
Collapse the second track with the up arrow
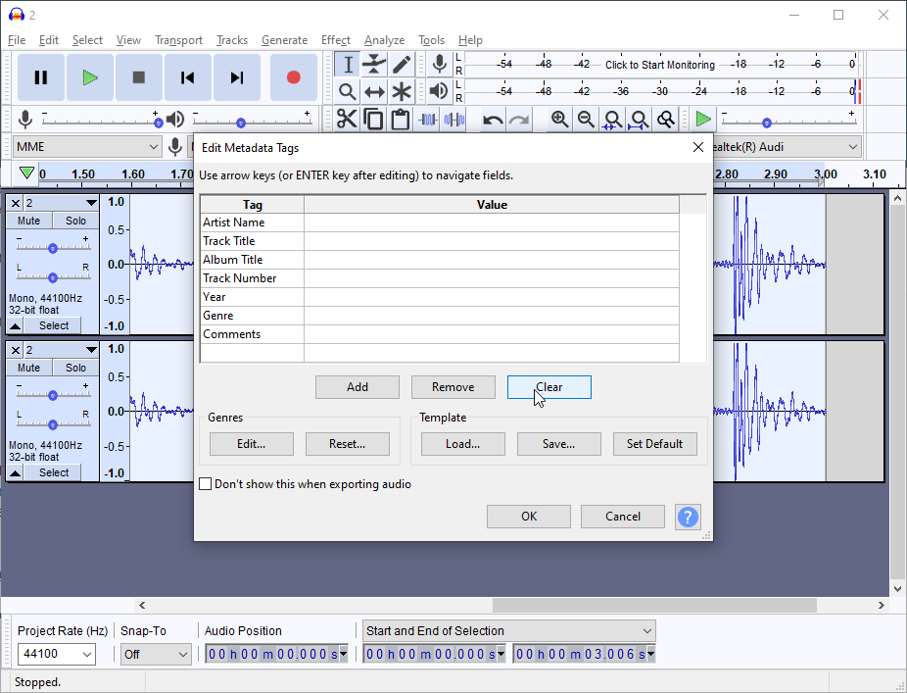[x=15, y=473]
